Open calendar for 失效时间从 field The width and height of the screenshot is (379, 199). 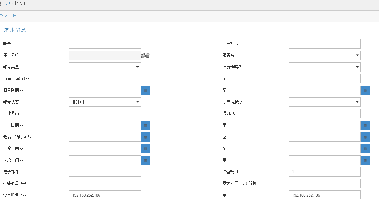point(145,160)
